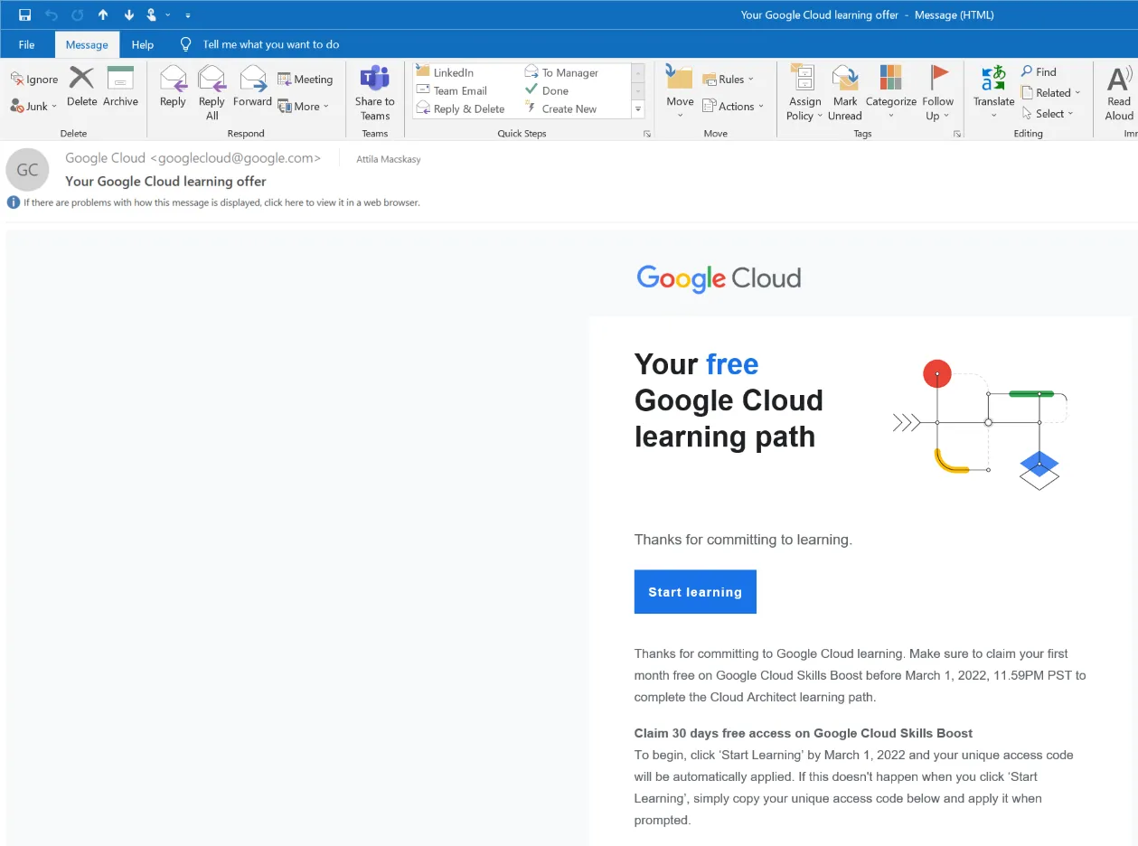Go to previous item with the up arrow
Screen dimensions: 1138x846
(x=103, y=15)
